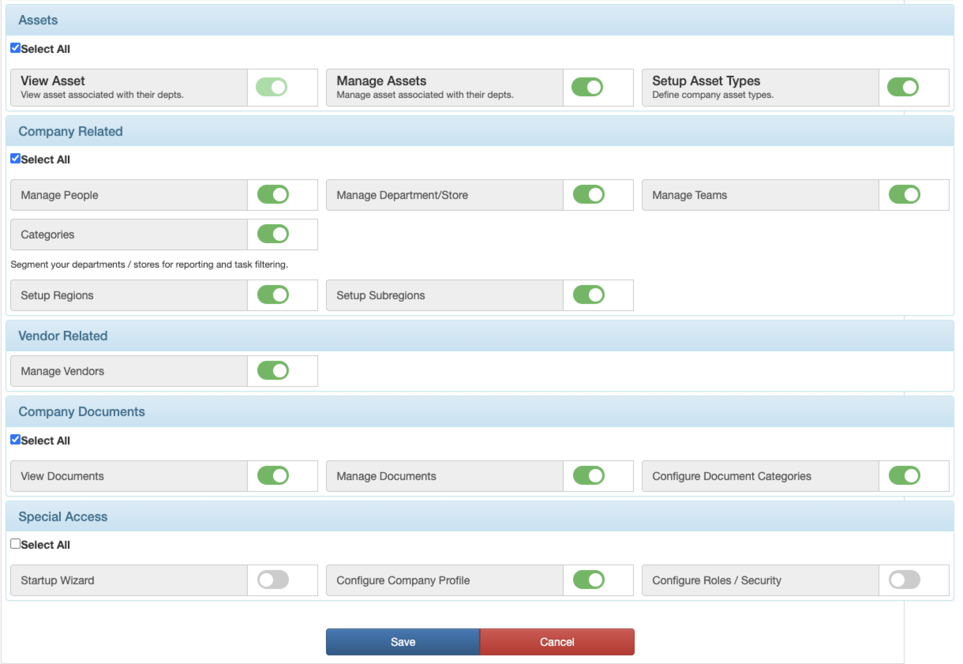The image size is (963, 664).
Task: Disable the View Documents toggle
Action: [x=273, y=476]
